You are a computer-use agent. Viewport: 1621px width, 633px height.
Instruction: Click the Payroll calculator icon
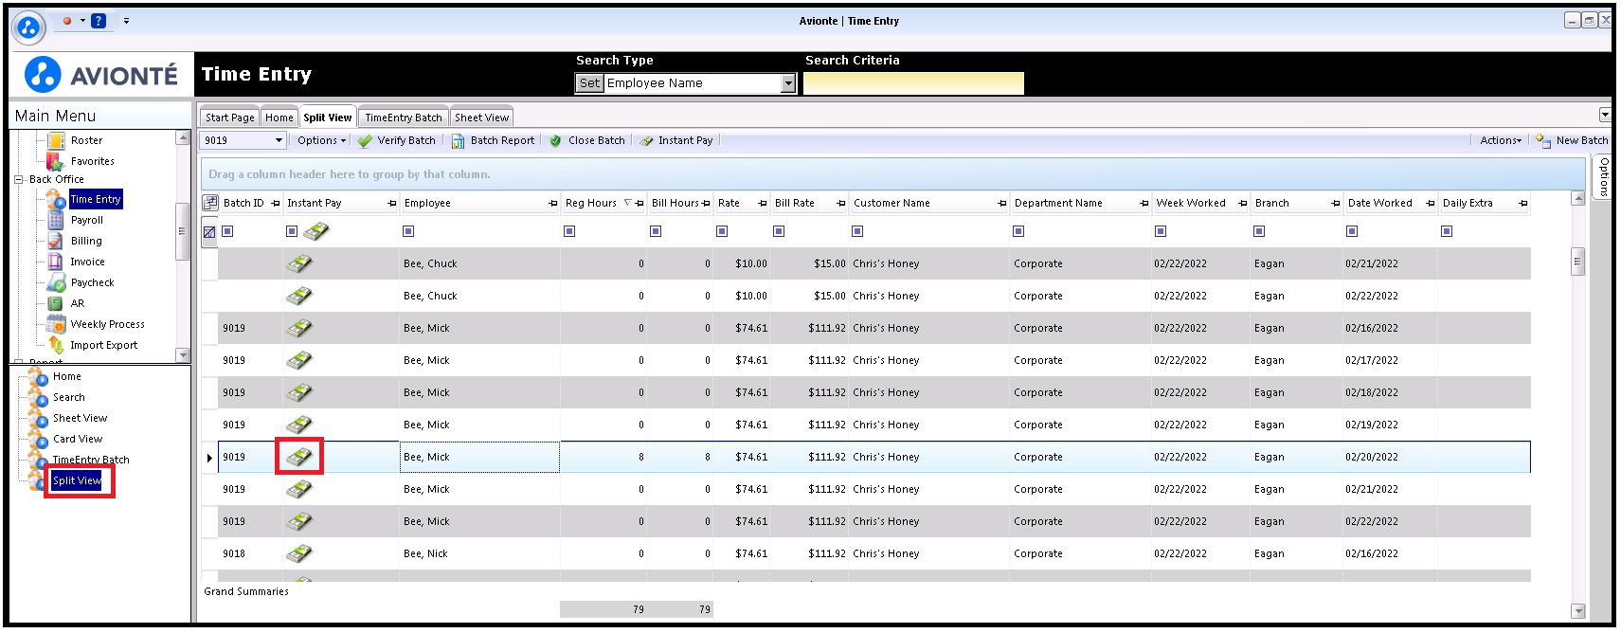point(56,220)
